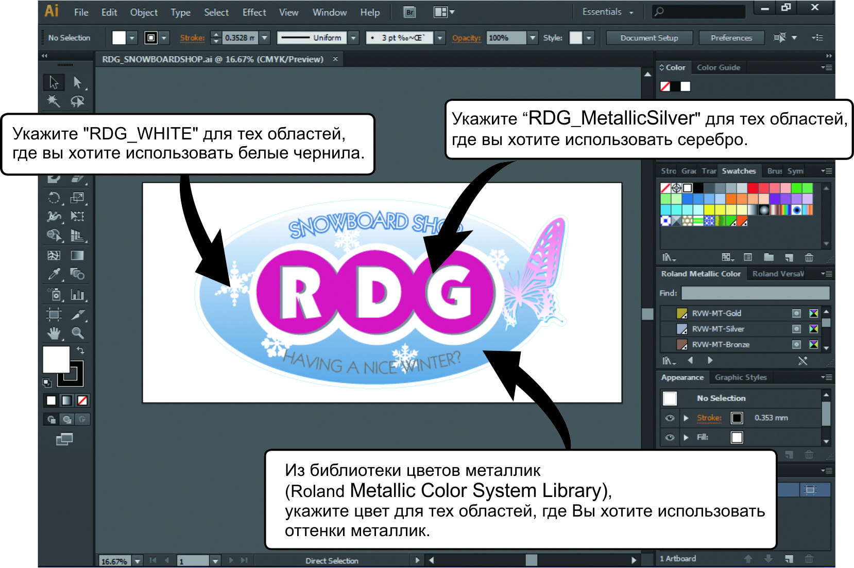Select the Gradient tool

click(x=77, y=255)
